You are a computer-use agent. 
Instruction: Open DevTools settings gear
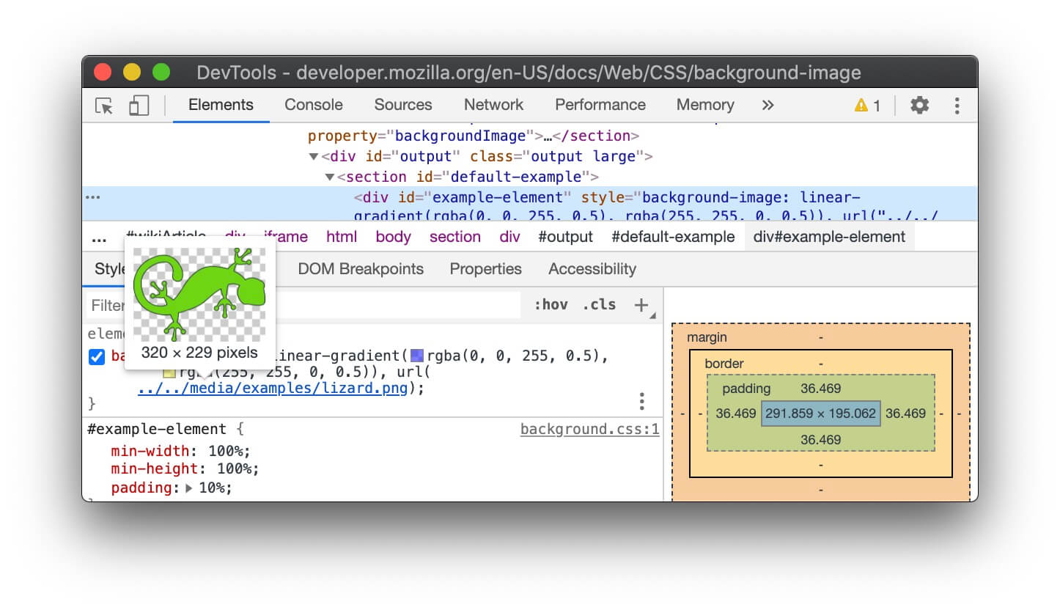pos(919,106)
